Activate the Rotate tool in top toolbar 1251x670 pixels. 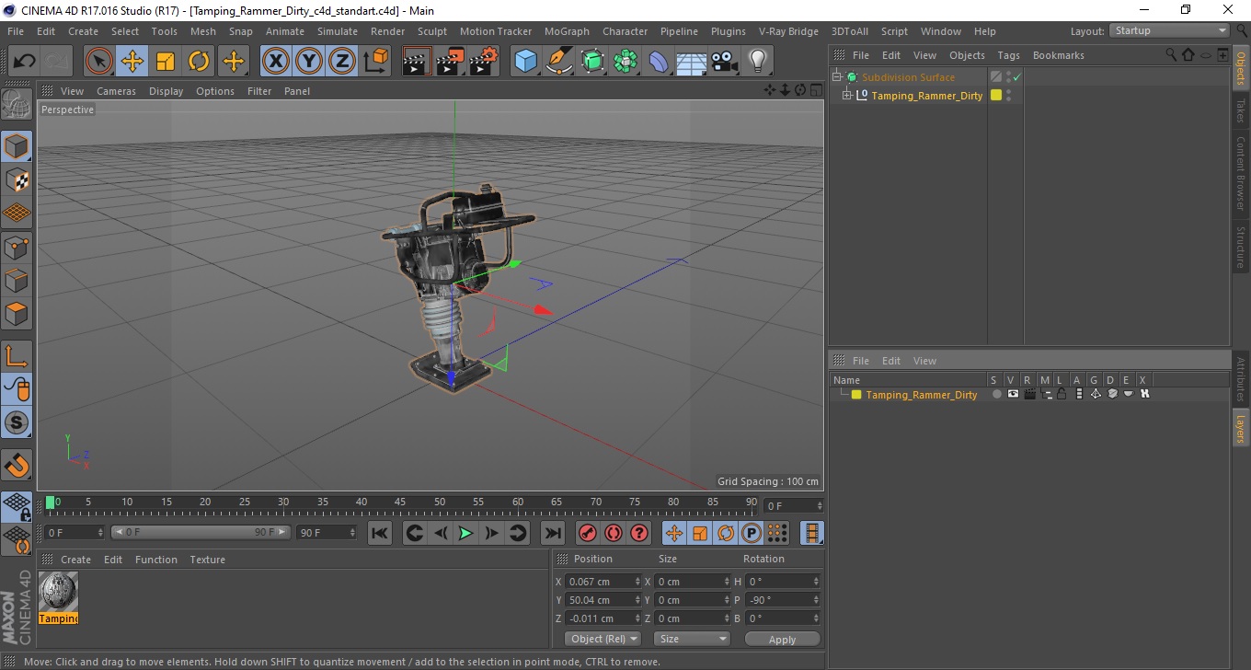click(x=199, y=62)
